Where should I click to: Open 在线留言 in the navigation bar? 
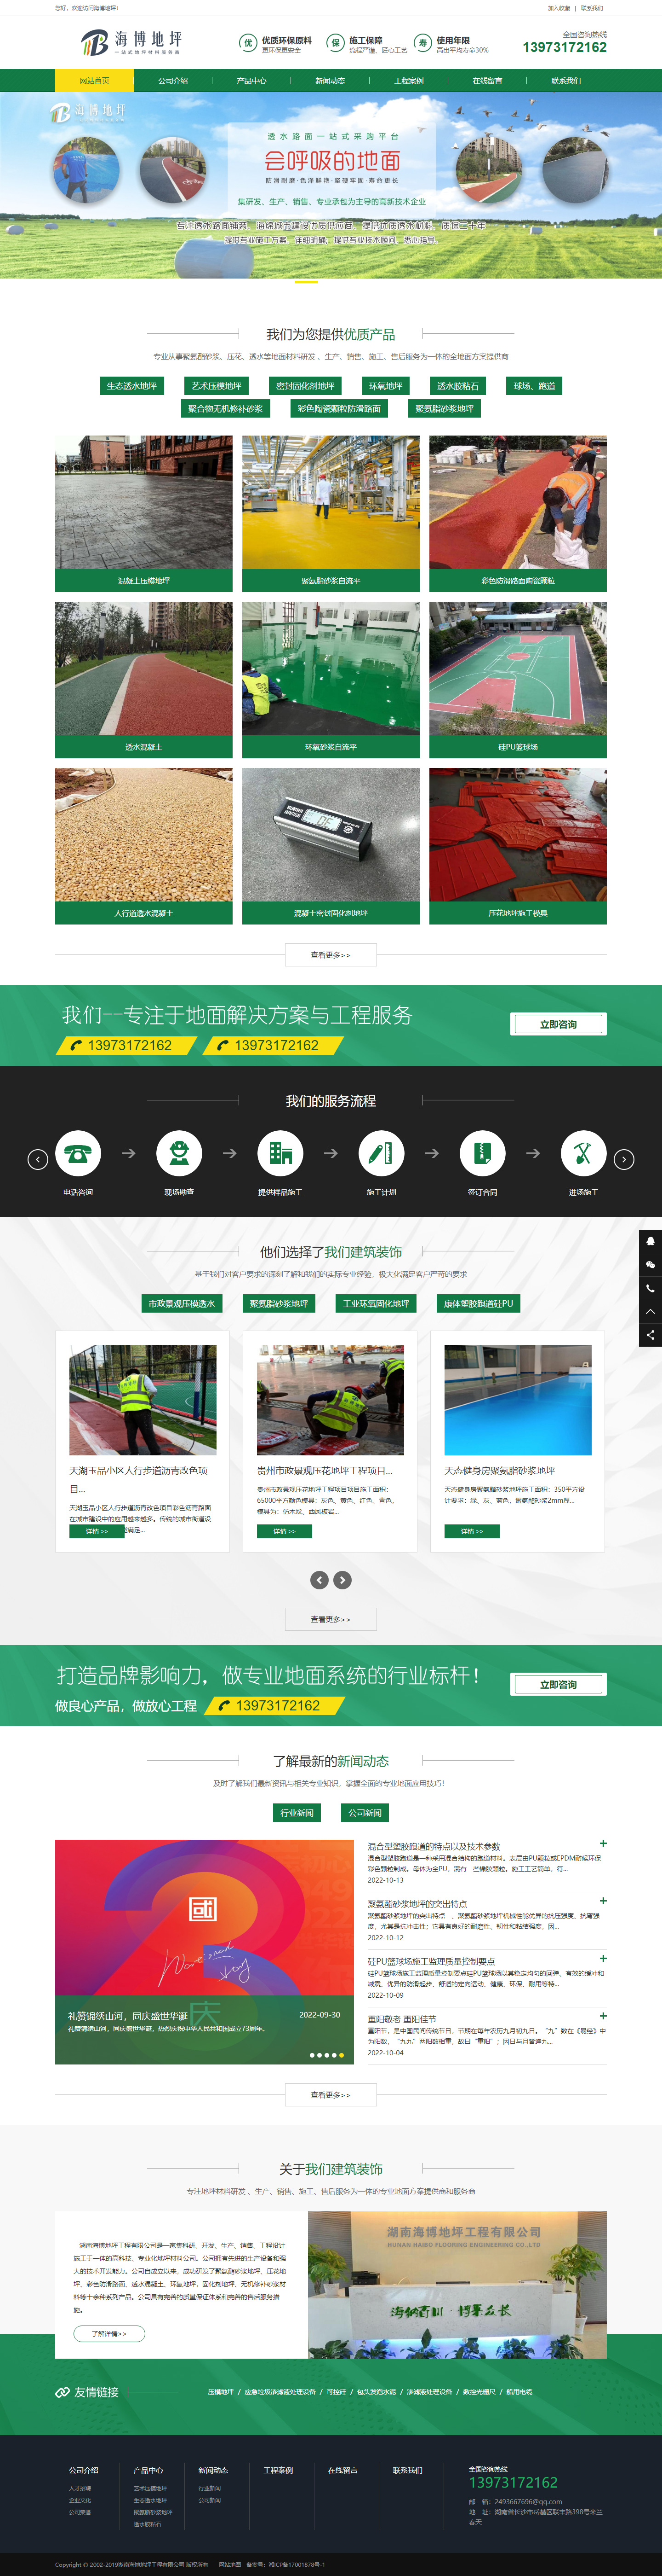coord(487,81)
